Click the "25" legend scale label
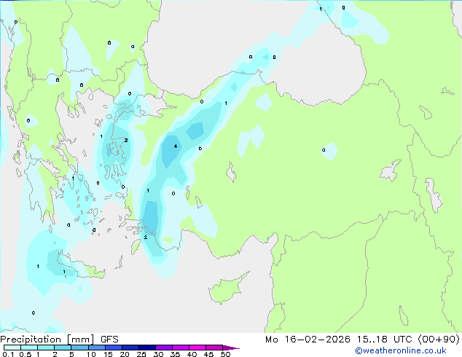Image resolution: width=462 pixels, height=357 pixels. [141, 354]
